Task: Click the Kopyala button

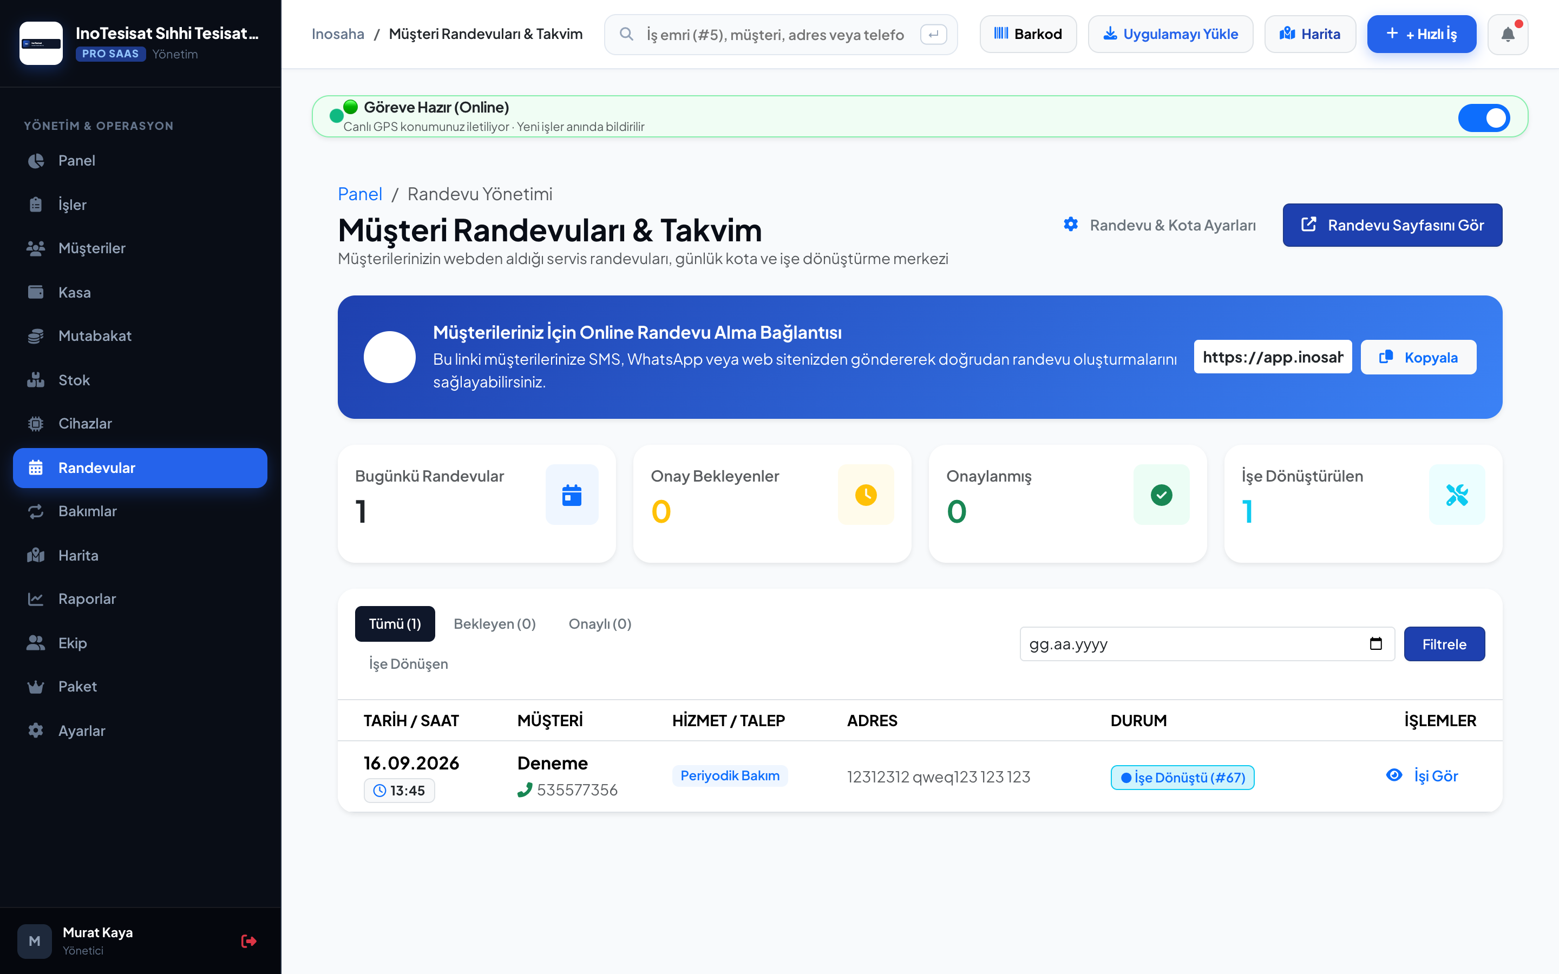Action: click(x=1418, y=357)
